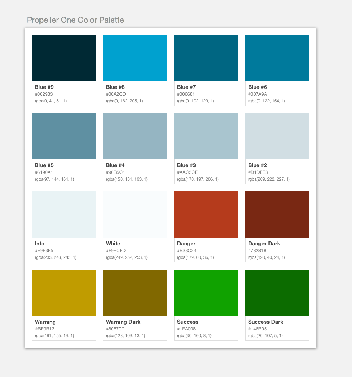Click the hex code #1EA008
The image size is (352, 377).
click(186, 329)
